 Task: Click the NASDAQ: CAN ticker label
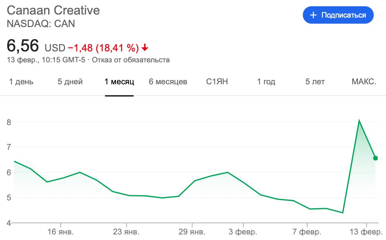41,24
